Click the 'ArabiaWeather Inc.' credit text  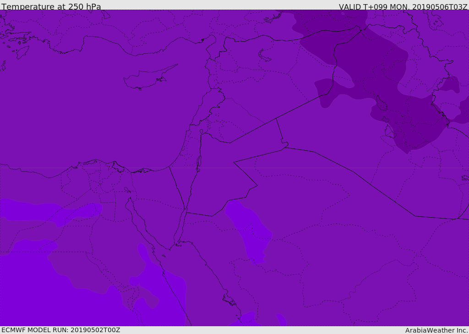[436, 330]
